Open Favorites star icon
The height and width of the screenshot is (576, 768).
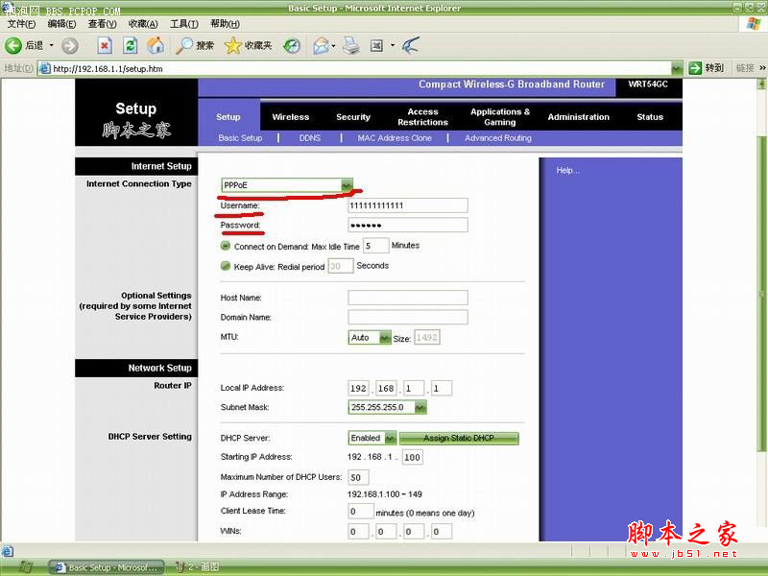point(232,46)
